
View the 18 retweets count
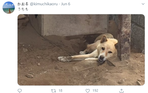[60, 91]
